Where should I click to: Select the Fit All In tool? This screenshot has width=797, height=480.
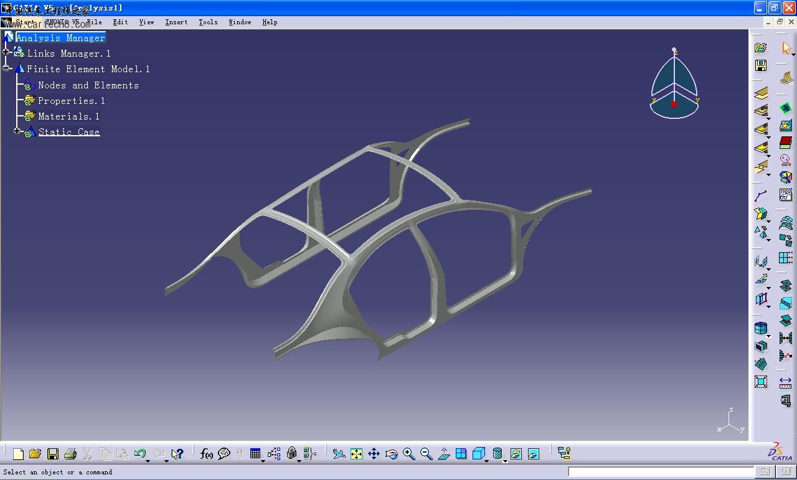[356, 454]
